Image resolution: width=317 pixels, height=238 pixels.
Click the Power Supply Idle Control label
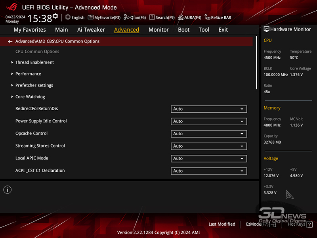[41, 121]
